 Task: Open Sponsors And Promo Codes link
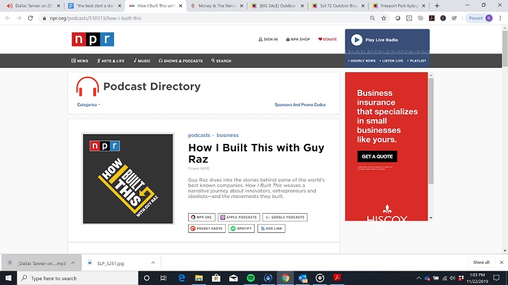300,105
